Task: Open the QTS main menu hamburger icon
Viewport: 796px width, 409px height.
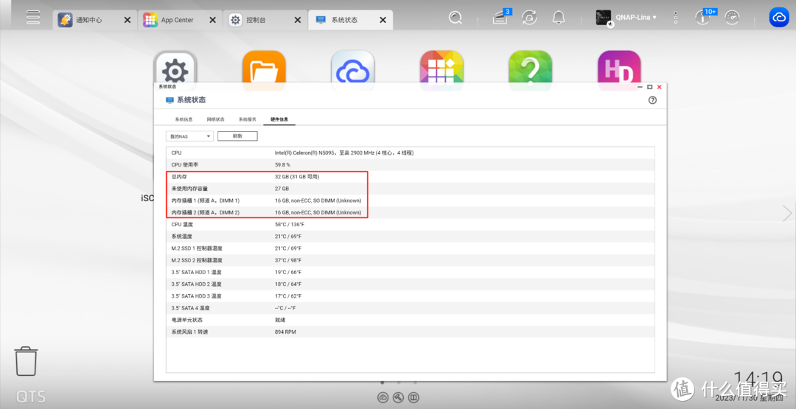Action: [x=33, y=17]
